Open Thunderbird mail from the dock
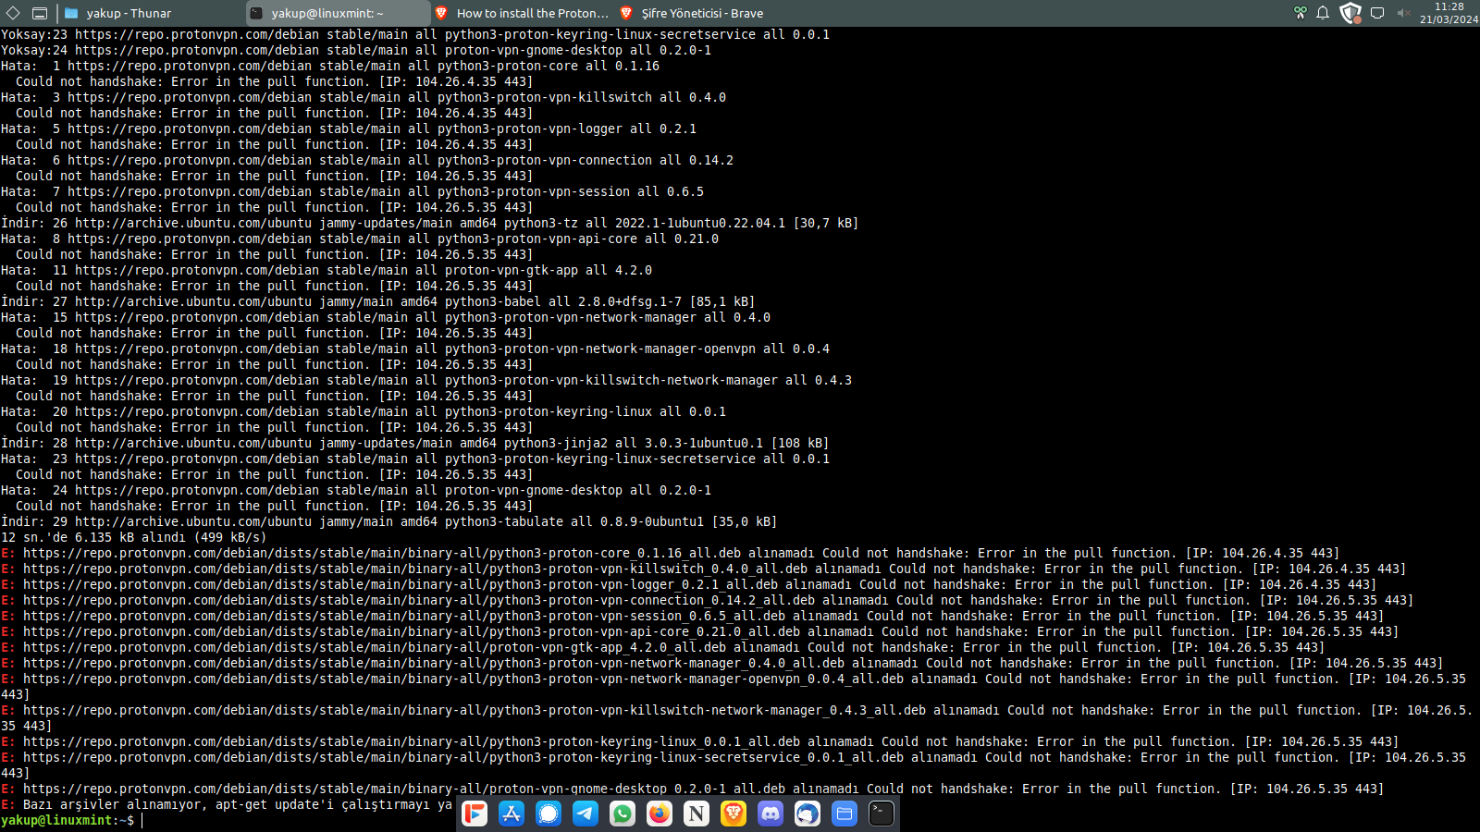This screenshot has width=1480, height=832. click(x=808, y=814)
